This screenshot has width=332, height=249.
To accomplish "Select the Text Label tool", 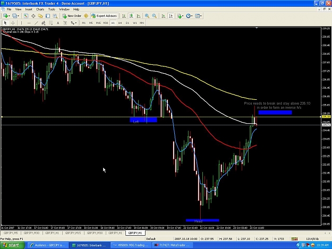I will coord(65,23).
